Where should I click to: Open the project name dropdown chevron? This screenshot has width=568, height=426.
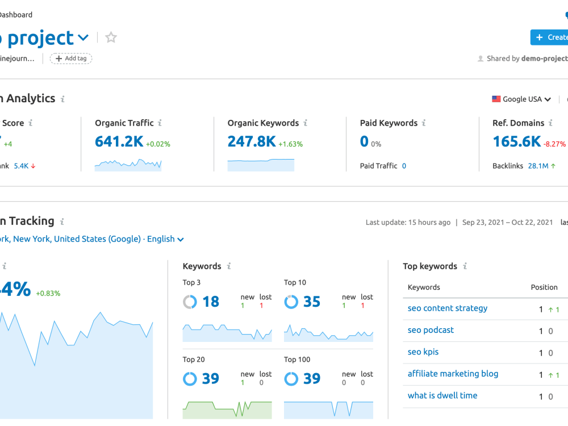[x=83, y=37]
